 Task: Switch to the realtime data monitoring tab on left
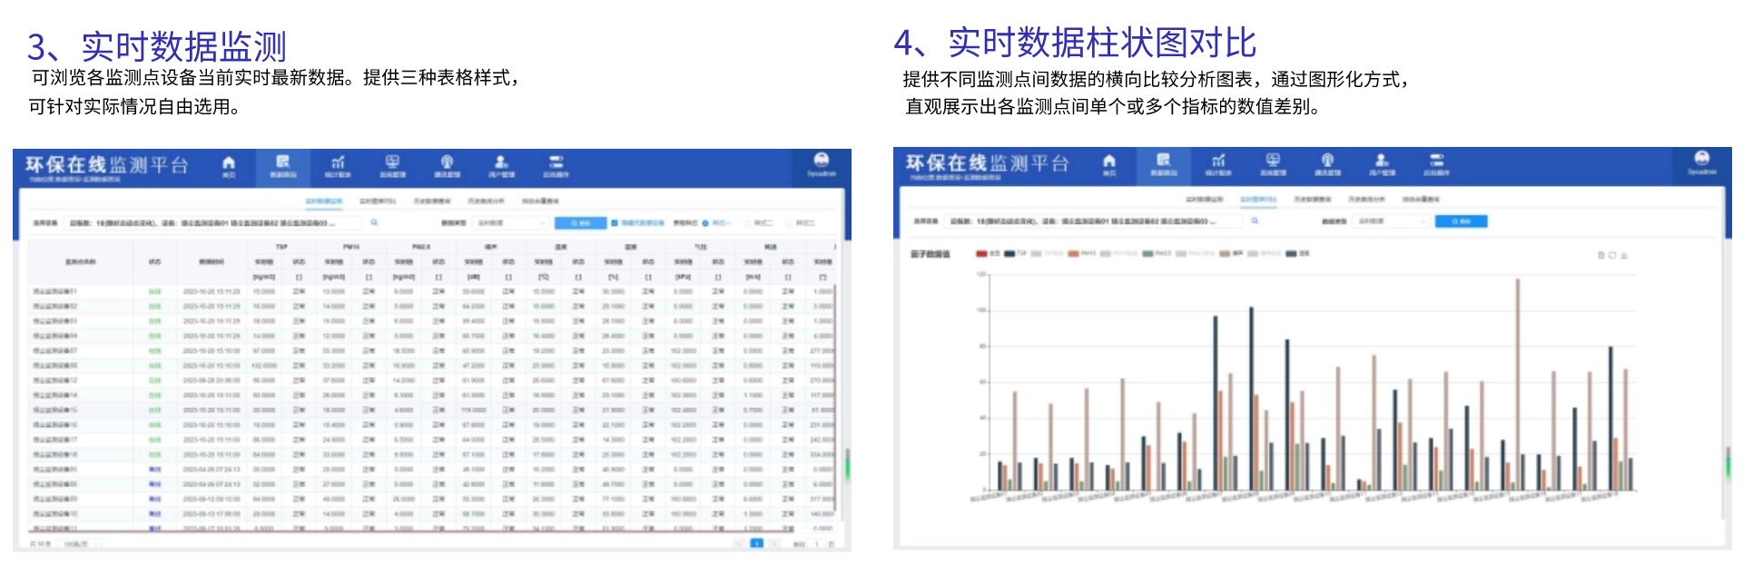click(x=324, y=200)
